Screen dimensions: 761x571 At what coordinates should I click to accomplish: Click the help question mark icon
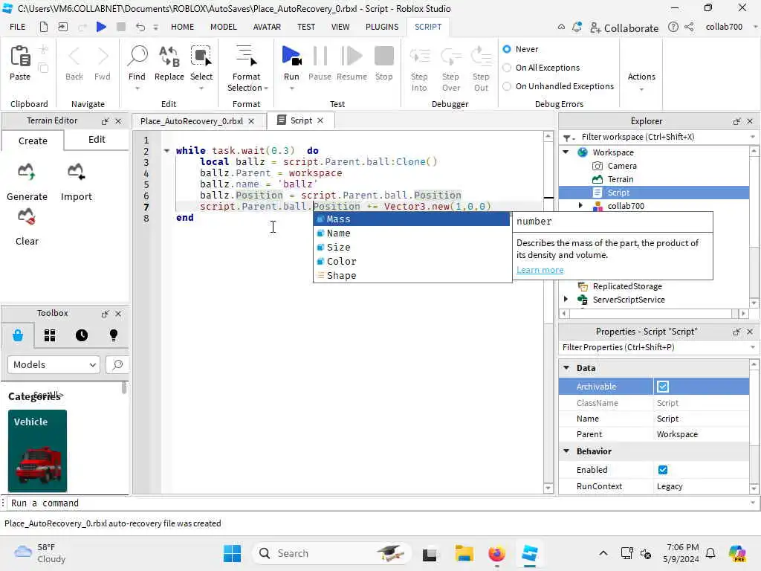[673, 28]
